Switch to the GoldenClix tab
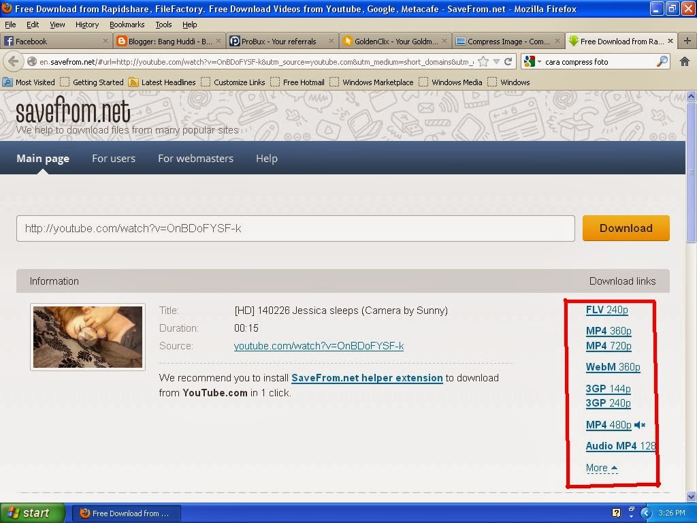This screenshot has height=523, width=697. tap(395, 42)
